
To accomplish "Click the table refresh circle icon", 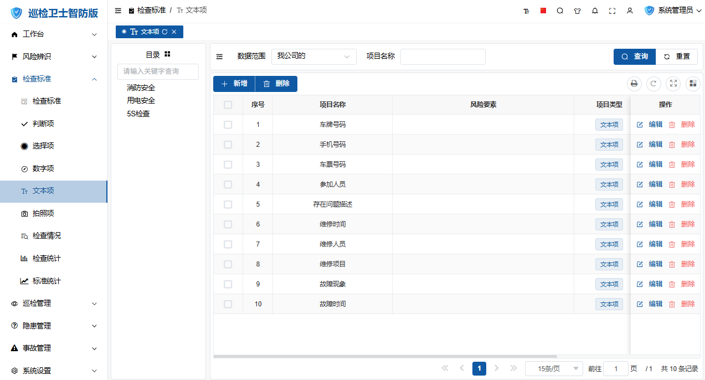I will 653,84.
